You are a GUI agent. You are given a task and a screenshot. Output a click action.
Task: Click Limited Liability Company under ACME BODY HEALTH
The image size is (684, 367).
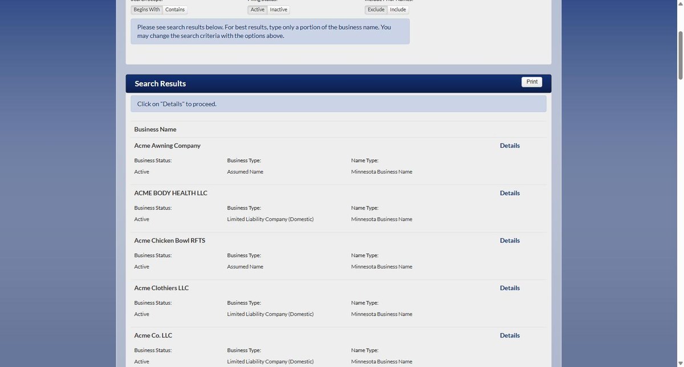pos(270,219)
